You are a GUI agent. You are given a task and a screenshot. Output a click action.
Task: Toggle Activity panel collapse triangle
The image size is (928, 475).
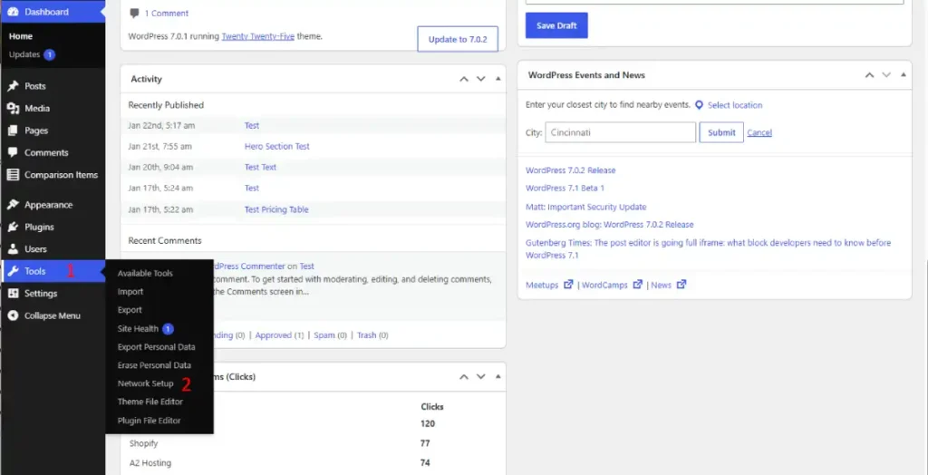coord(498,79)
